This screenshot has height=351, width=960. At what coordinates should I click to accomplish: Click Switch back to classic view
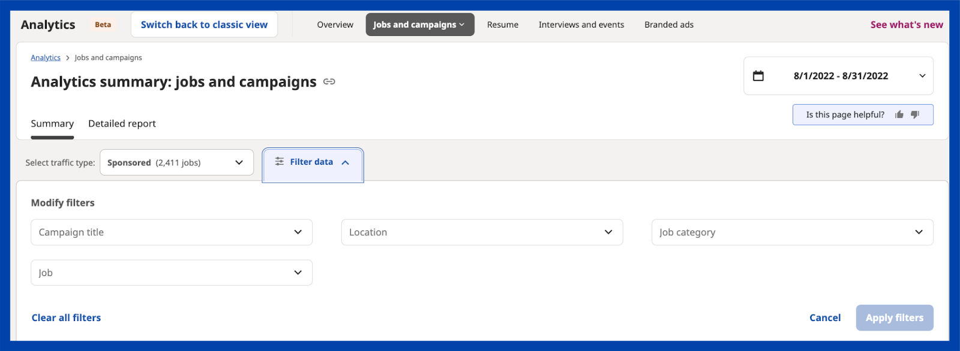204,25
